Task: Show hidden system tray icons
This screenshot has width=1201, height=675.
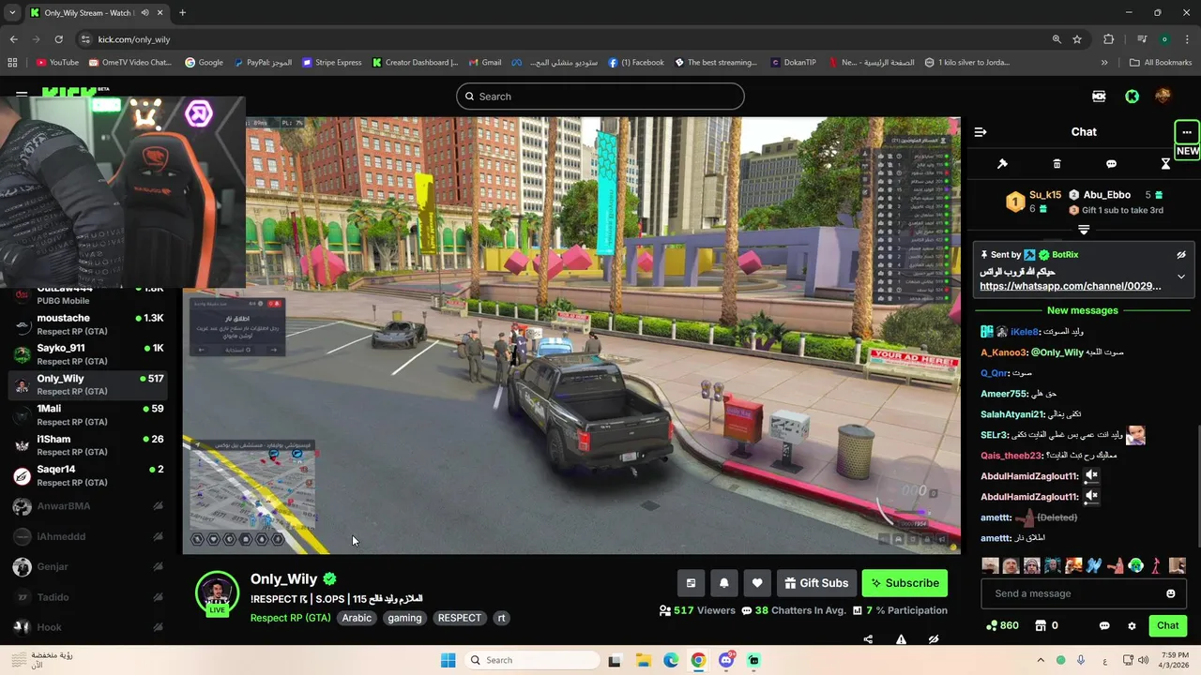Action: [1040, 660]
